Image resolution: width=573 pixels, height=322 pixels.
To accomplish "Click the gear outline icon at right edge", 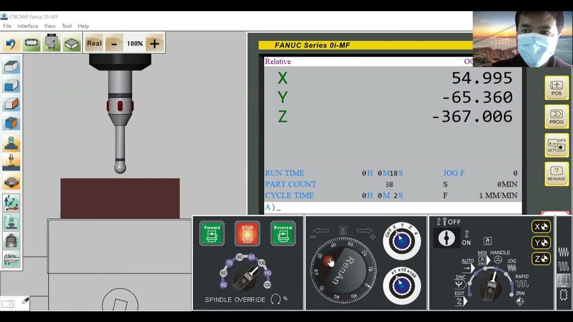I will click(564, 295).
